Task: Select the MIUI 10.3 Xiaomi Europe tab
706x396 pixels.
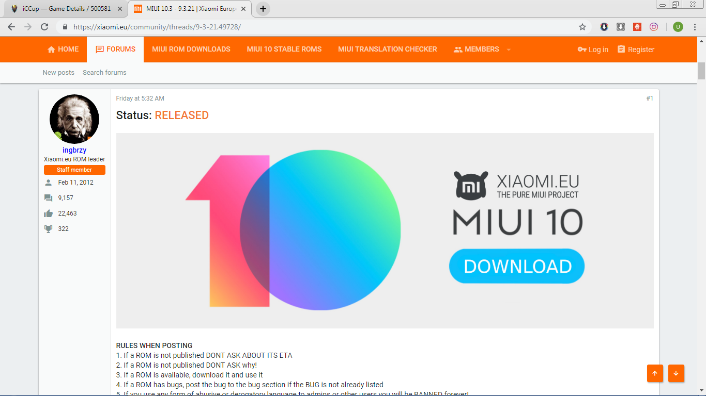Action: (189, 9)
